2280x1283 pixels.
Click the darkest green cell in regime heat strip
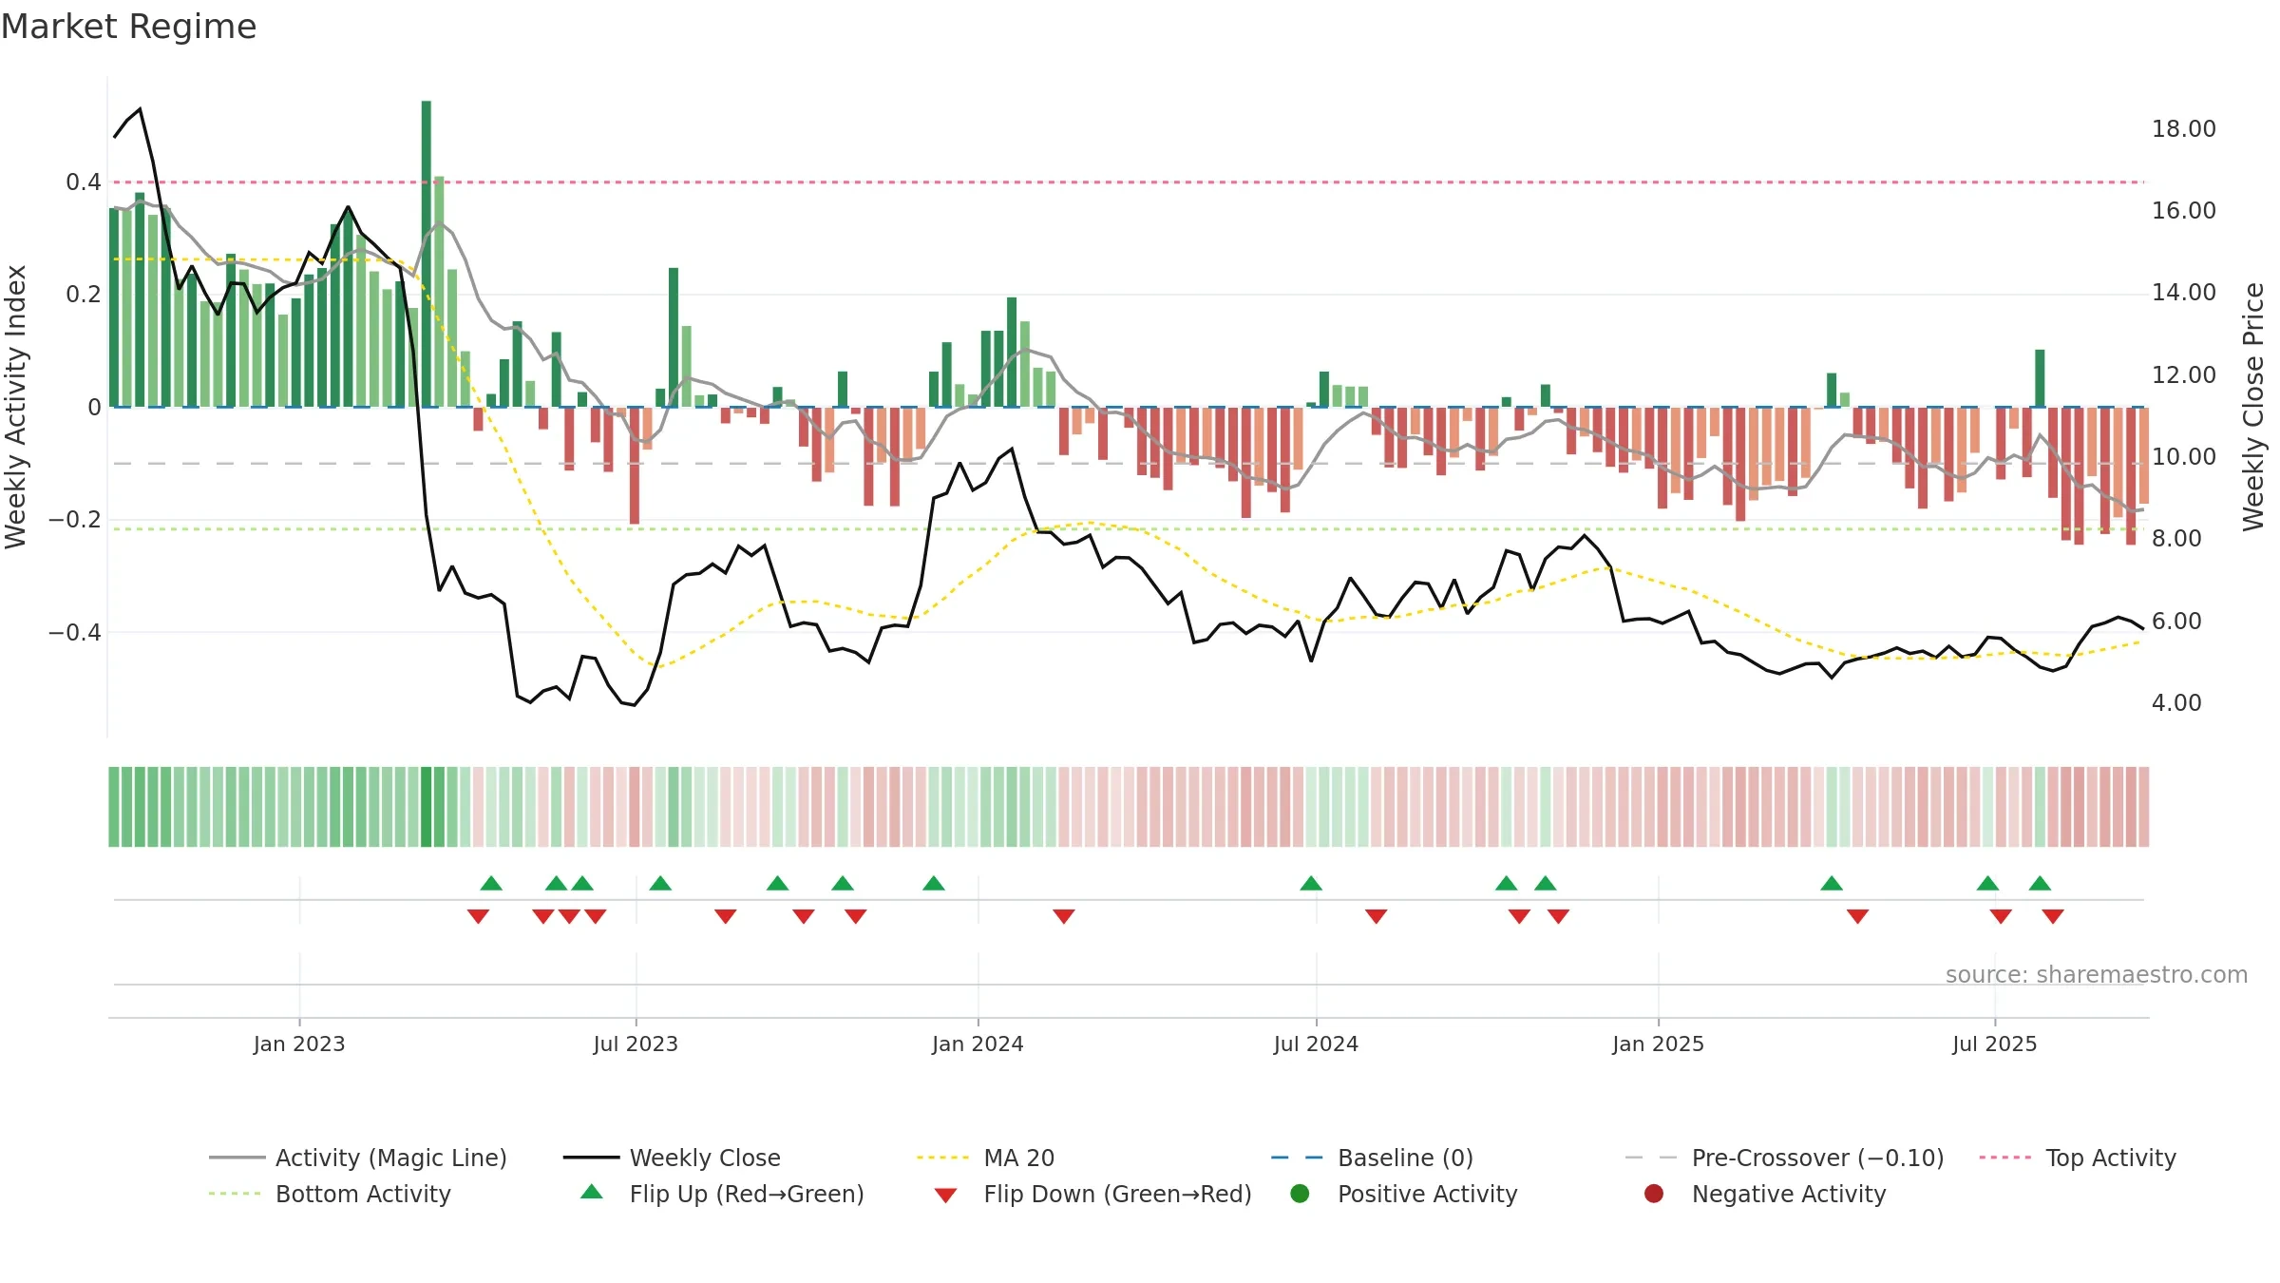tap(427, 807)
